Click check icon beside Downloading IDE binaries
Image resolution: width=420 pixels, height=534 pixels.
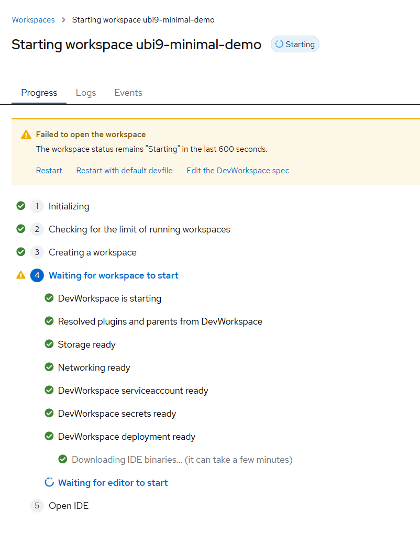63,460
